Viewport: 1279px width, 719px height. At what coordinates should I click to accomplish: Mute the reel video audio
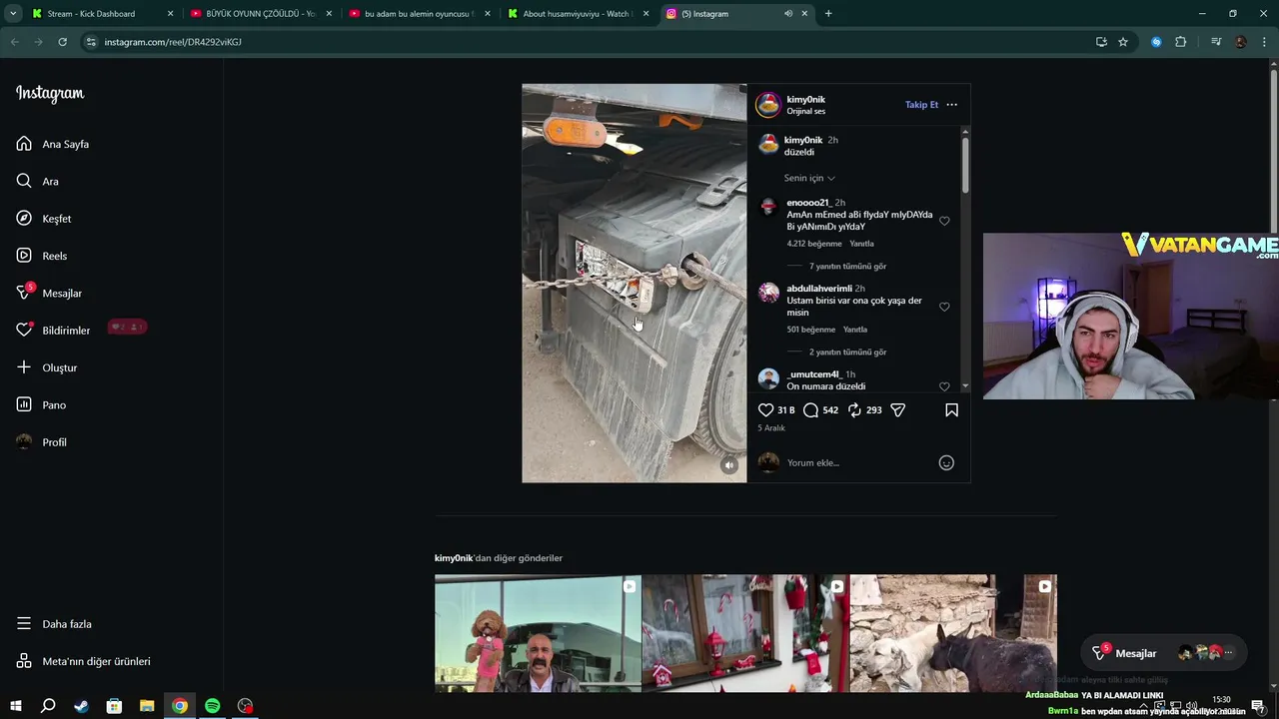729,465
